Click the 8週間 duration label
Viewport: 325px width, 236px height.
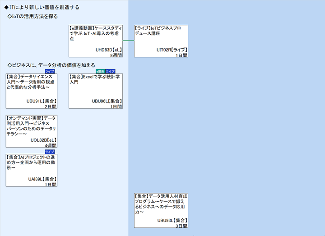coord(116,55)
